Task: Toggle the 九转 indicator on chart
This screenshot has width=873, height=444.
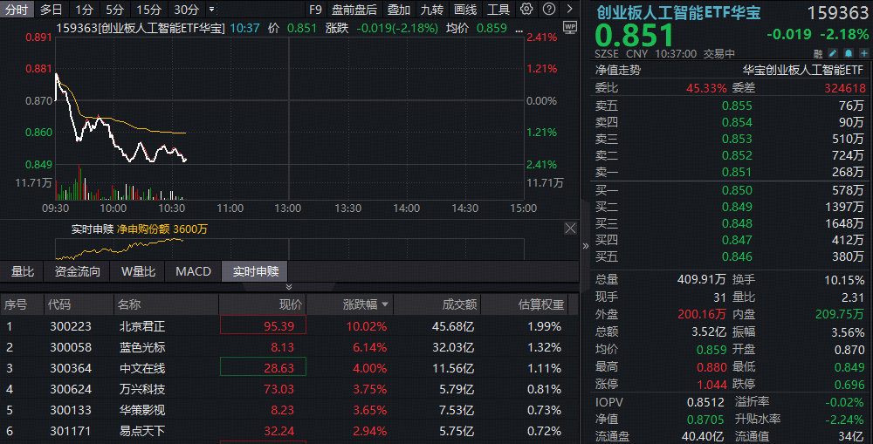Action: (x=431, y=10)
